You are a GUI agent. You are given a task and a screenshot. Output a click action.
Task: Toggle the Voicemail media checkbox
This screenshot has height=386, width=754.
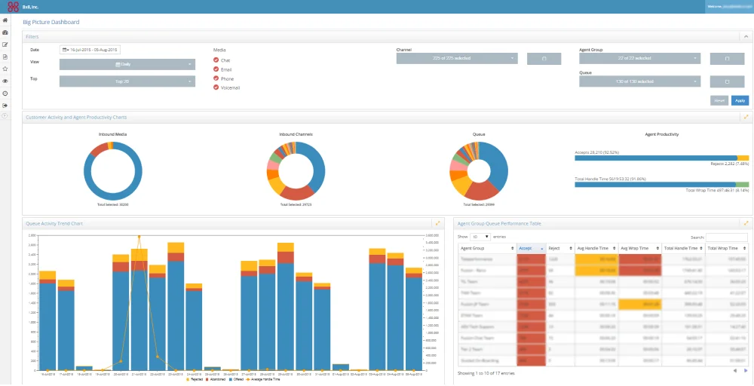coord(216,87)
